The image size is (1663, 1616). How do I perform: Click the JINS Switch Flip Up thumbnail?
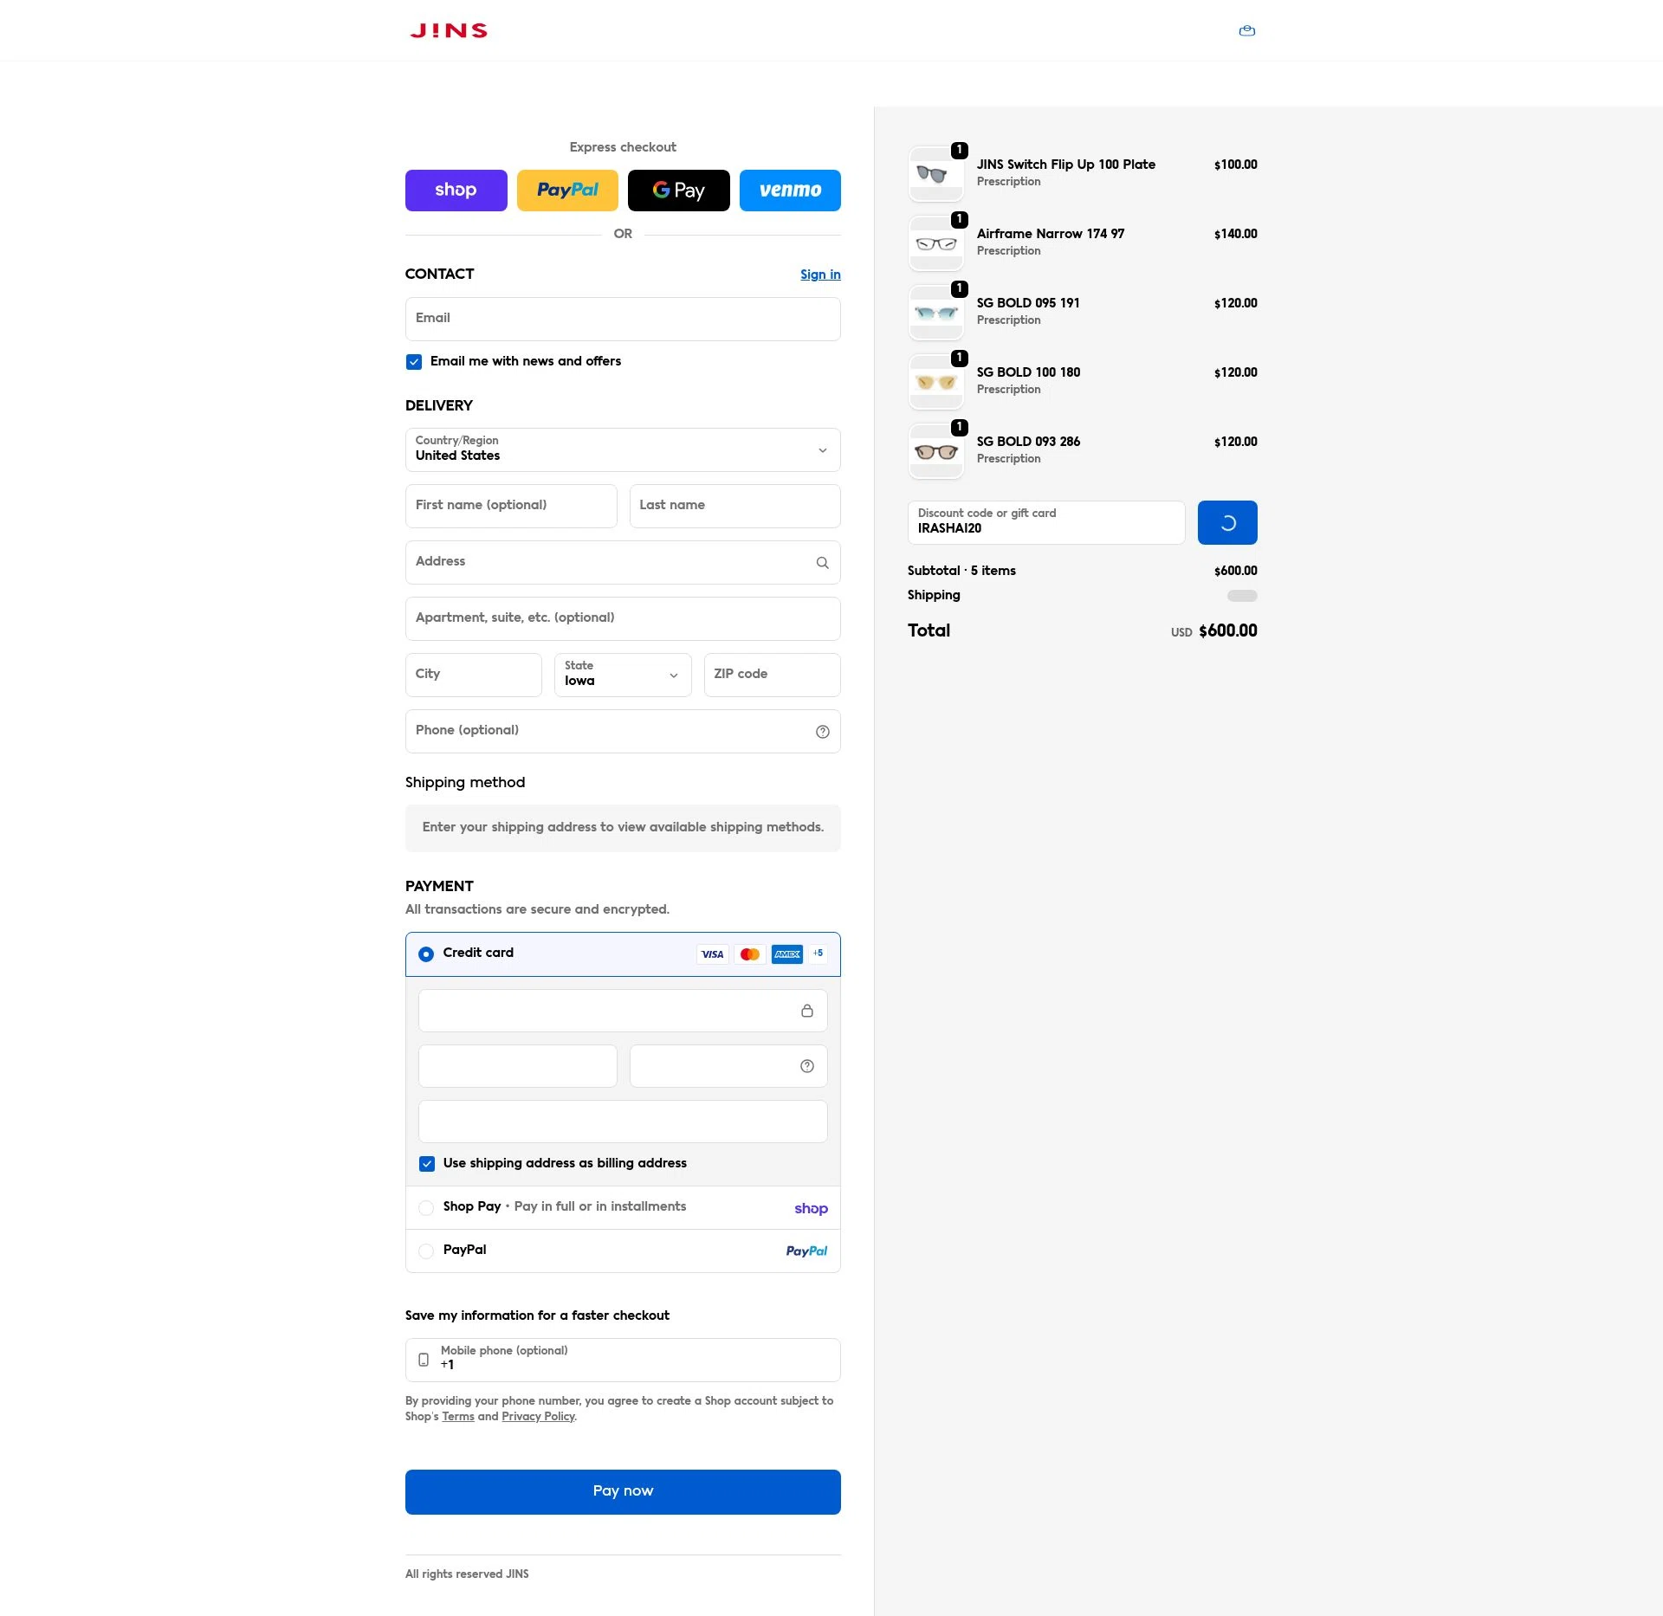point(935,174)
